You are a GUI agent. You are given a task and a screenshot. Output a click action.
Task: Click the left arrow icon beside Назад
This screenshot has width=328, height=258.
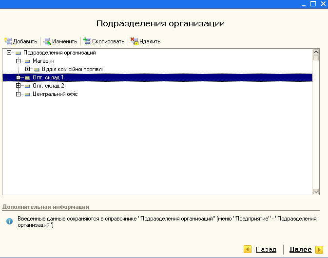pos(248,249)
